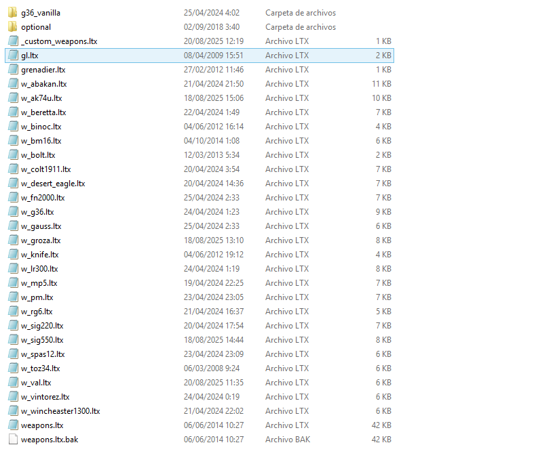536x466 pixels.
Task: Click the date 02/09/2018 3:40
Action: click(x=212, y=27)
